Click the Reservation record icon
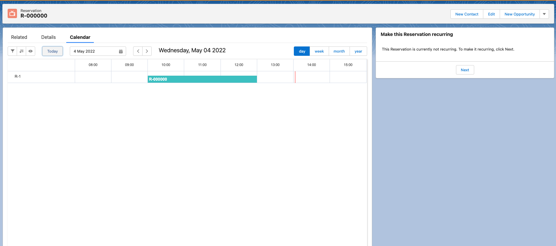 point(12,13)
